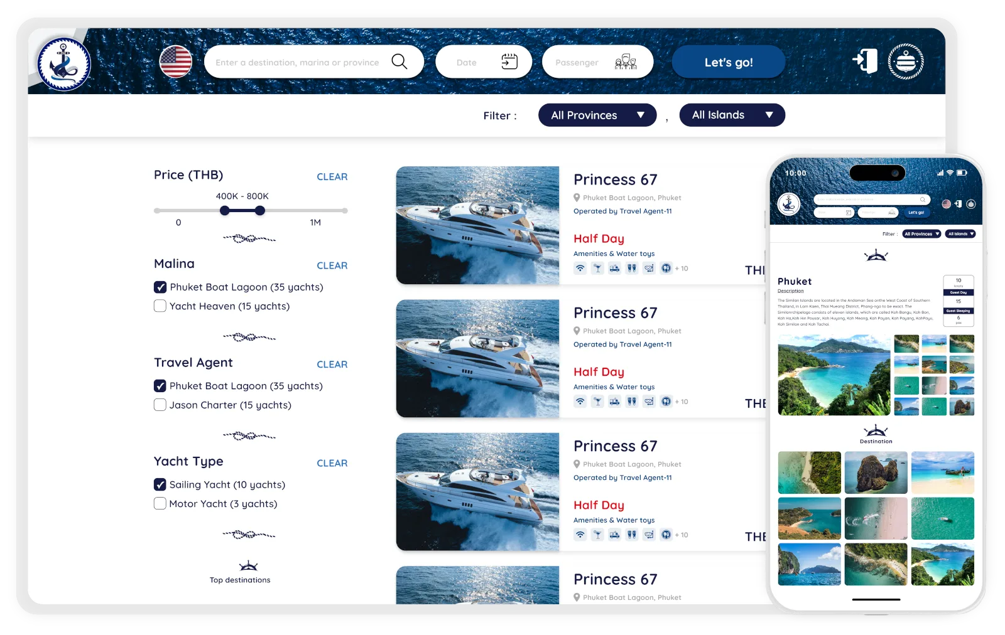Expand the All Provinces filter dropdown
Screen dimensions: 1005x635
597,115
